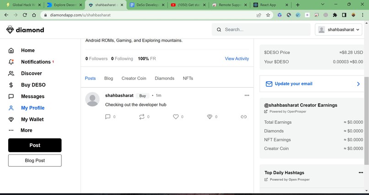The height and width of the screenshot is (195, 369).
Task: Switch to the NFTs tab
Action: [188, 79]
